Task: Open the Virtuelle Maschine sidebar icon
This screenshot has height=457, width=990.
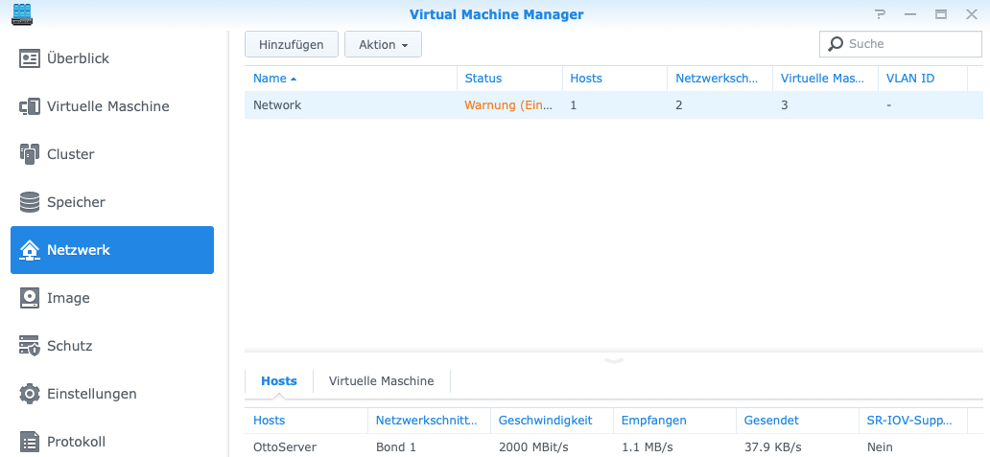Action: pyautogui.click(x=30, y=106)
